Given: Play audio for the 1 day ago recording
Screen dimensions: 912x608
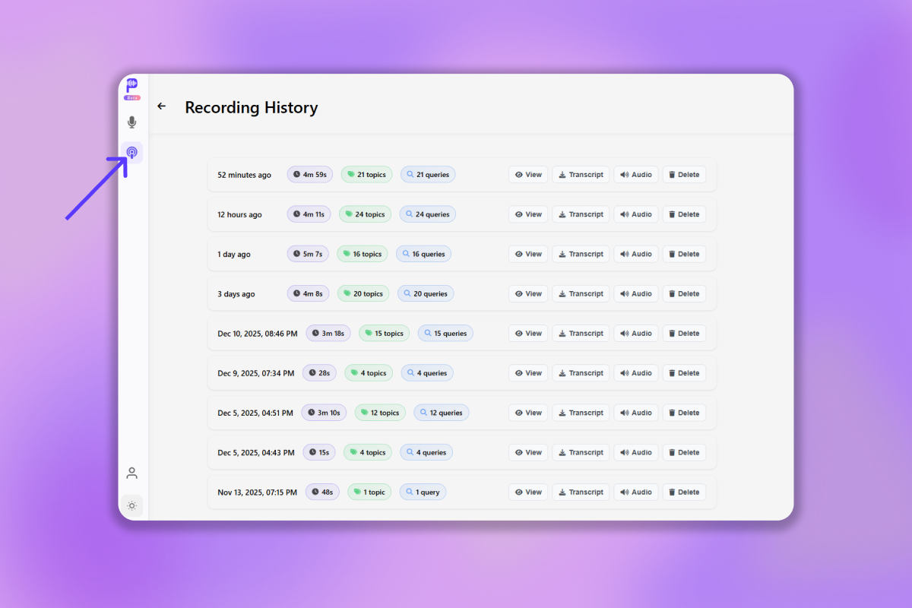Looking at the screenshot, I should point(636,254).
